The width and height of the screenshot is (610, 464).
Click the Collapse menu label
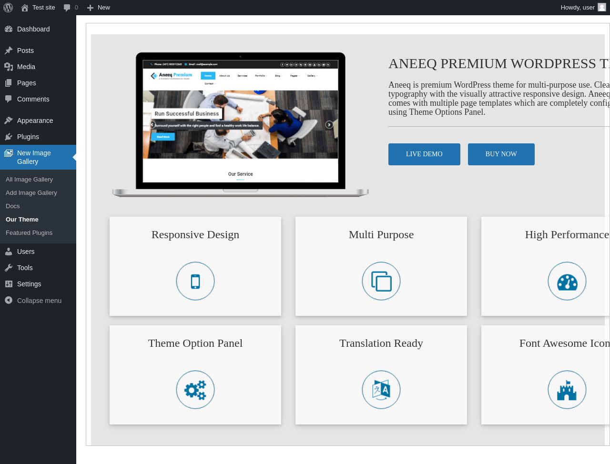tap(39, 301)
